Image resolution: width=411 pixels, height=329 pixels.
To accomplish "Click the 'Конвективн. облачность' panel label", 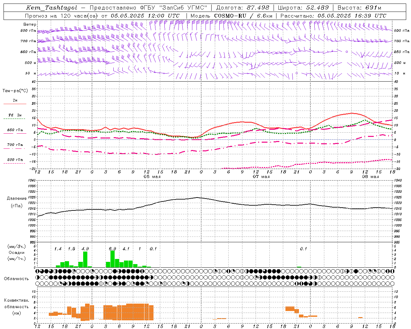I will (x=16, y=304).
